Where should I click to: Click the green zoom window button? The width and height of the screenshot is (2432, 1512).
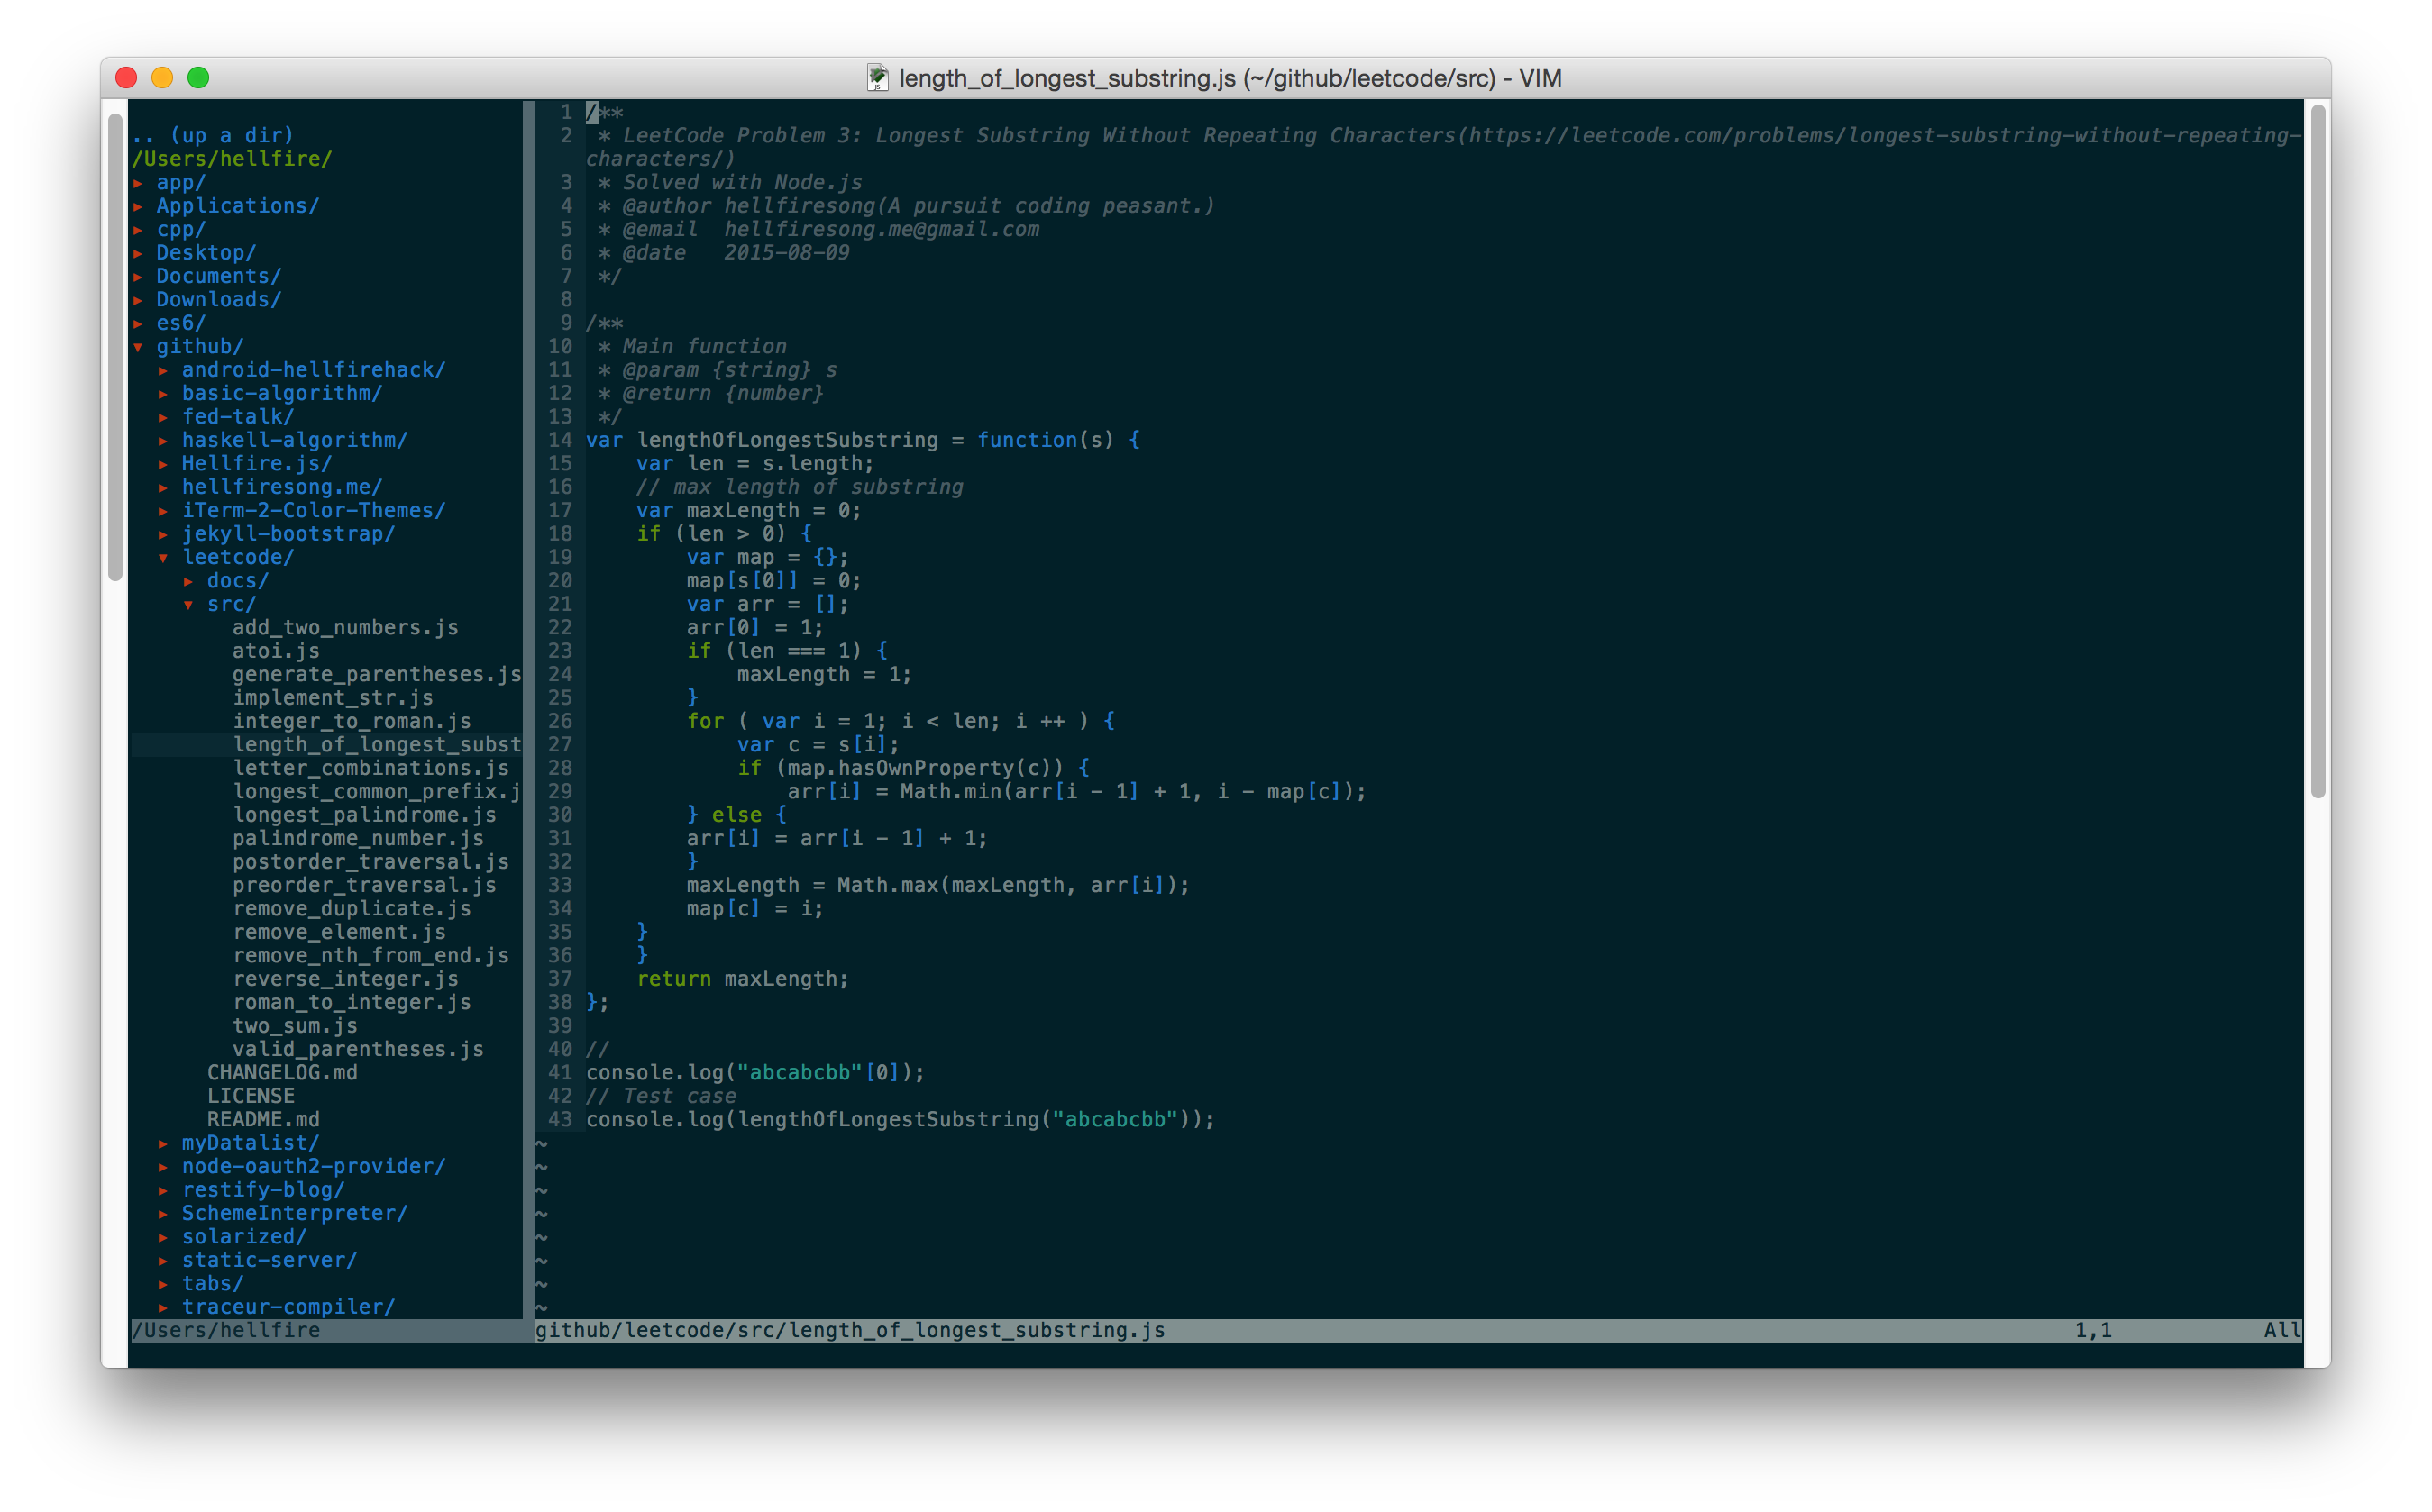coord(198,78)
